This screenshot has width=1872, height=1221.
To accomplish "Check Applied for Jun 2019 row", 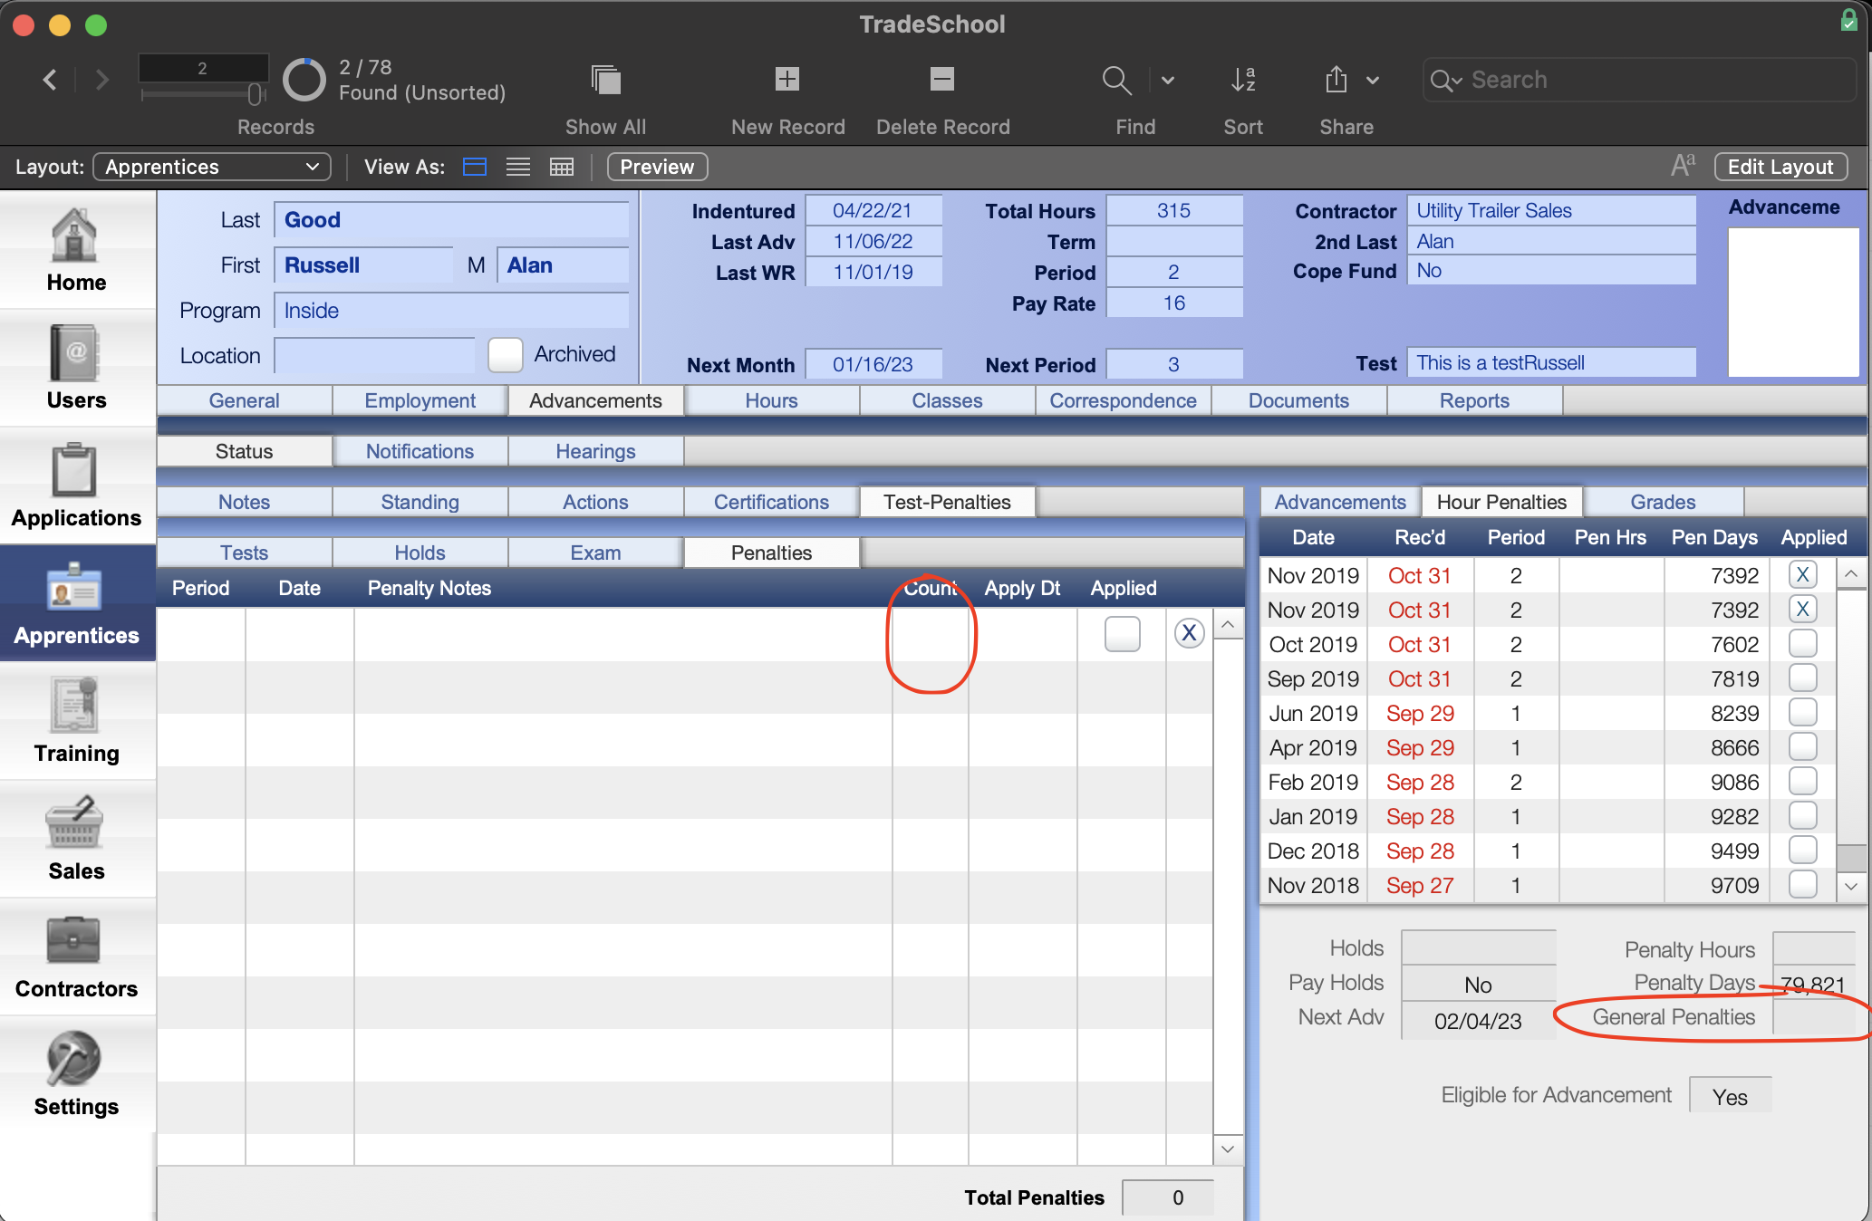I will coord(1802,712).
